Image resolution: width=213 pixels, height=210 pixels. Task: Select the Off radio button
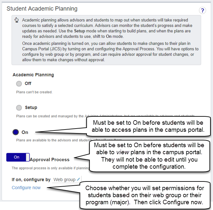coord(19,84)
